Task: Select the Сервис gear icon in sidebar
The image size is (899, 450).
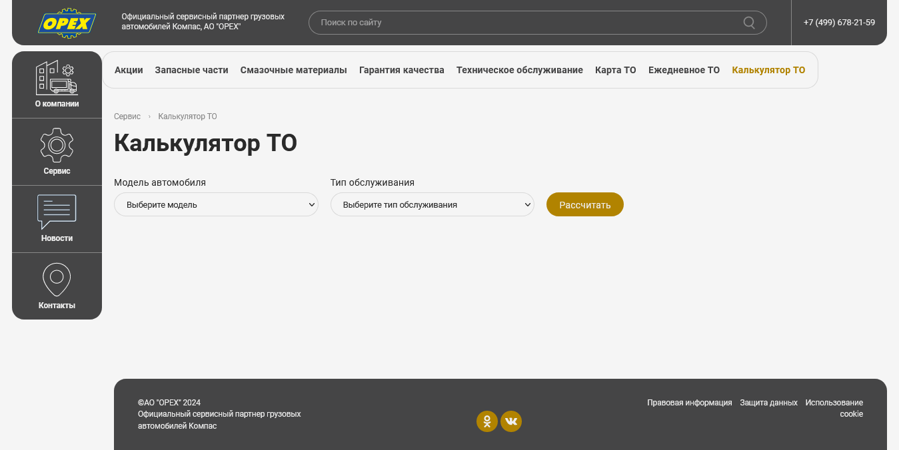Action: 57,145
